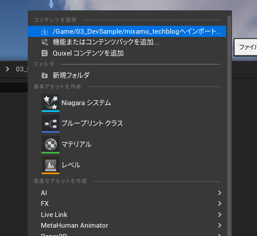Click the context menu vertical scrollbar

click(229, 119)
